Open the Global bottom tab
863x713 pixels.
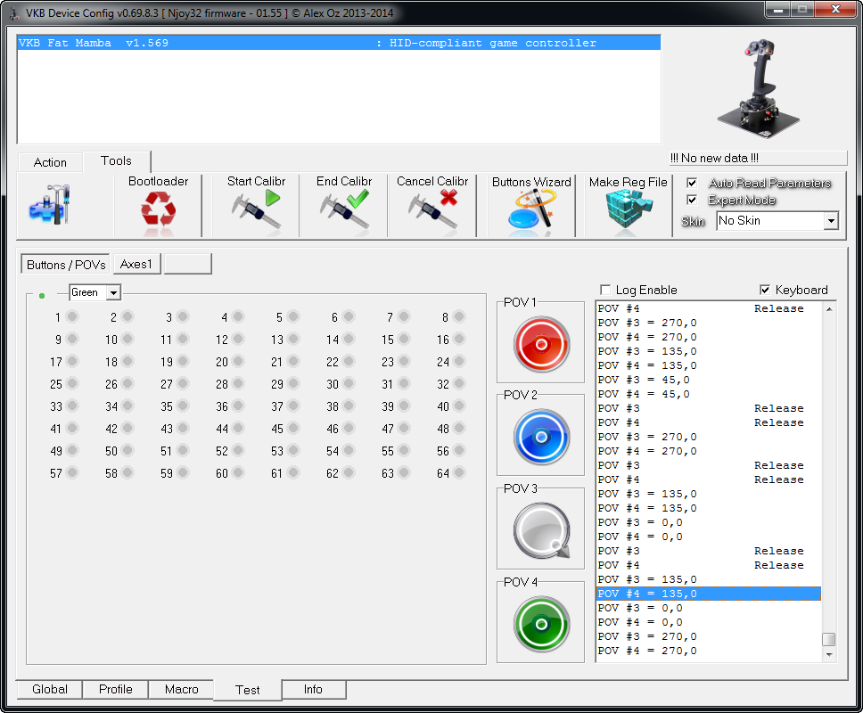click(x=50, y=689)
